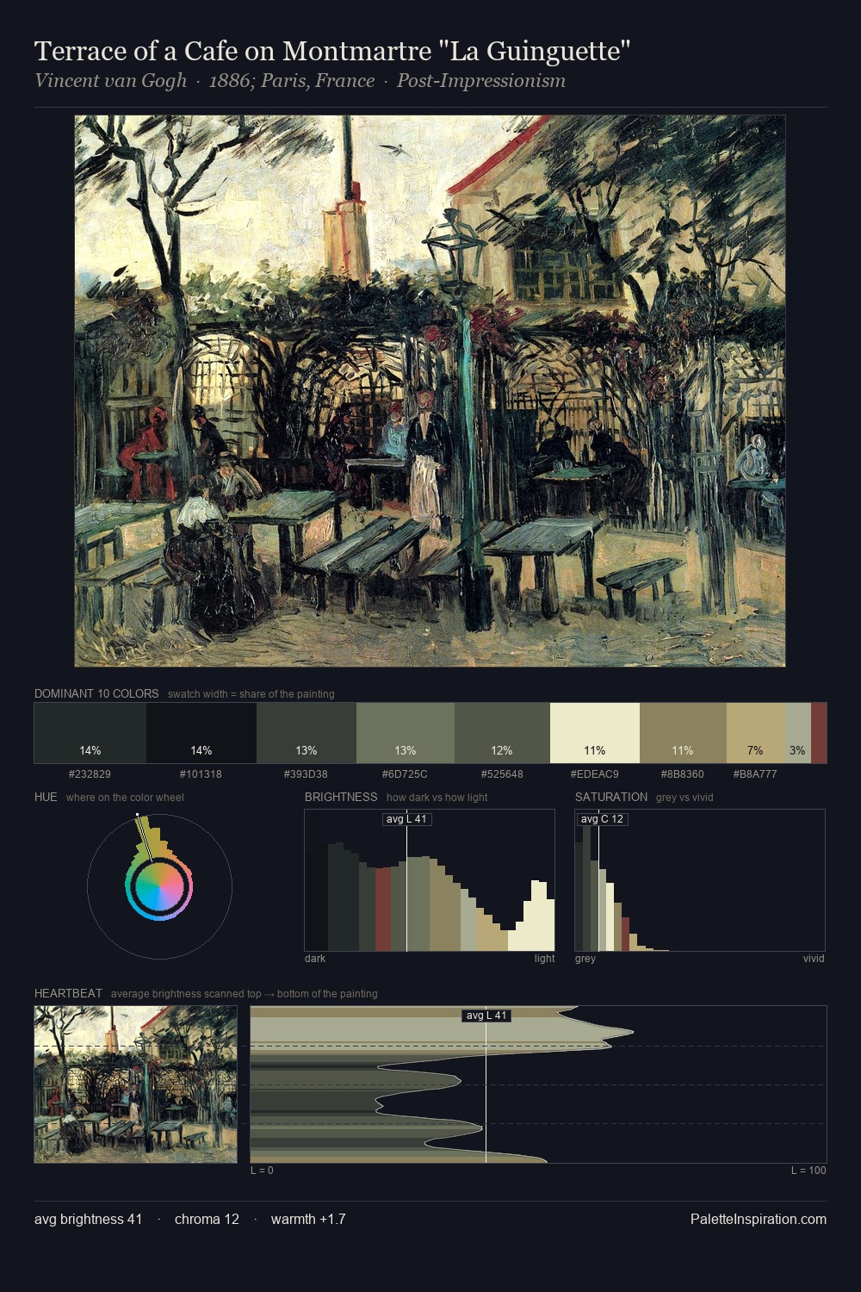Viewport: 861px width, 1292px height.
Task: Click the "L = 100" axis label
Action: pyautogui.click(x=808, y=1171)
